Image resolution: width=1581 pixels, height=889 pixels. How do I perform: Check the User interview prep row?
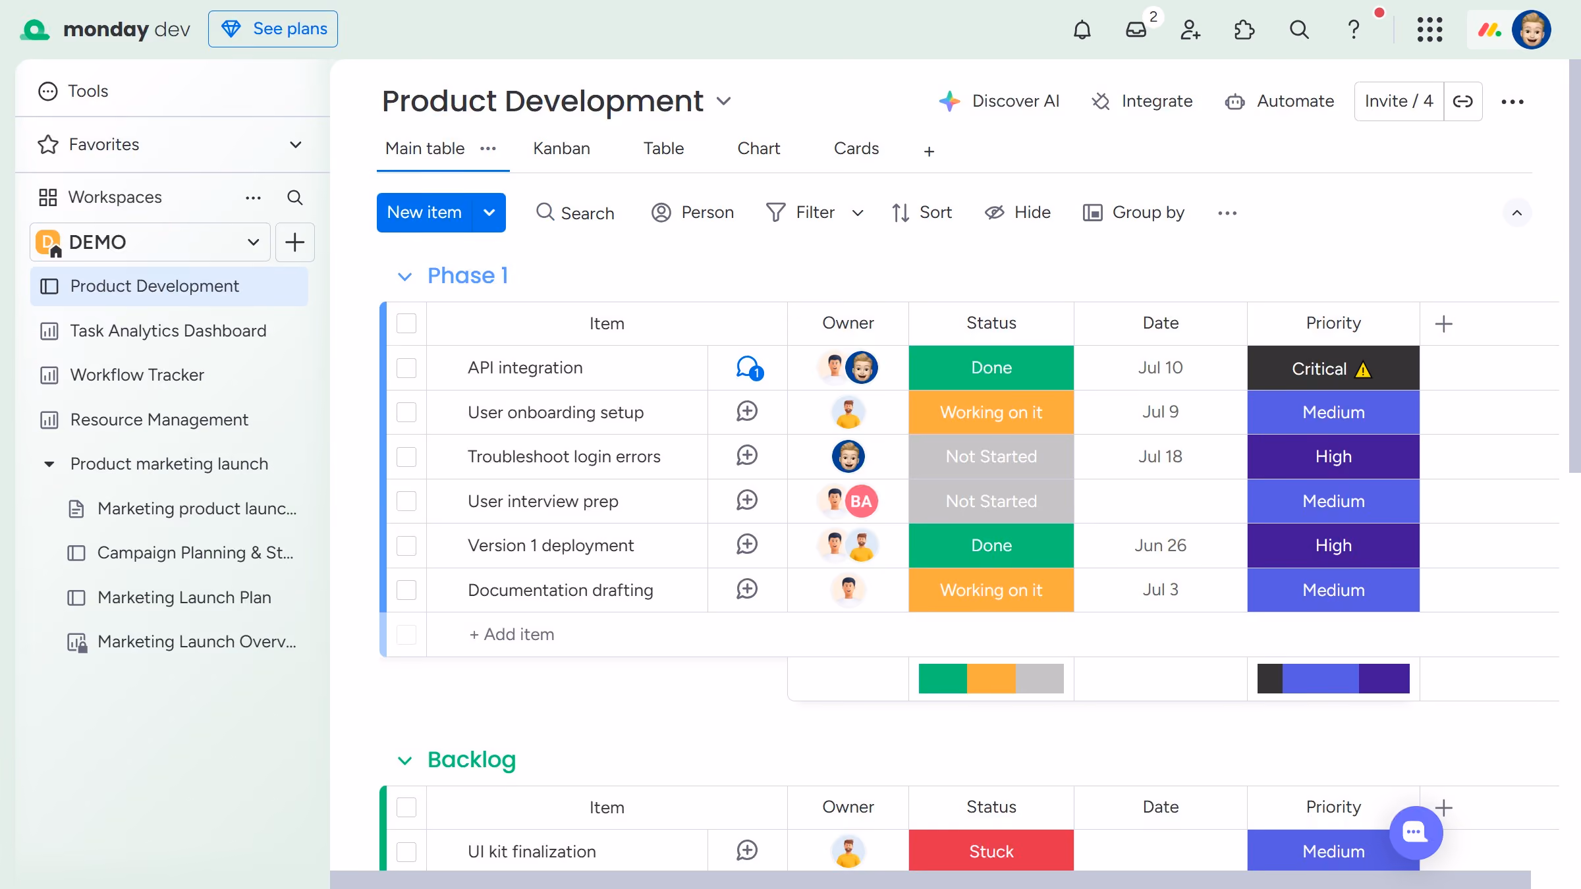click(x=406, y=501)
